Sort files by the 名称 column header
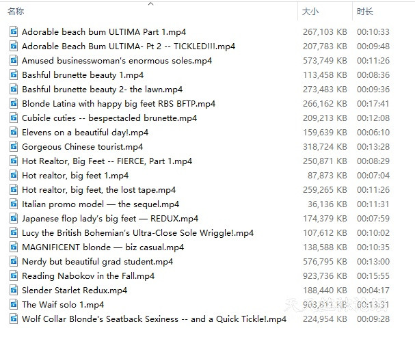 [x=16, y=12]
